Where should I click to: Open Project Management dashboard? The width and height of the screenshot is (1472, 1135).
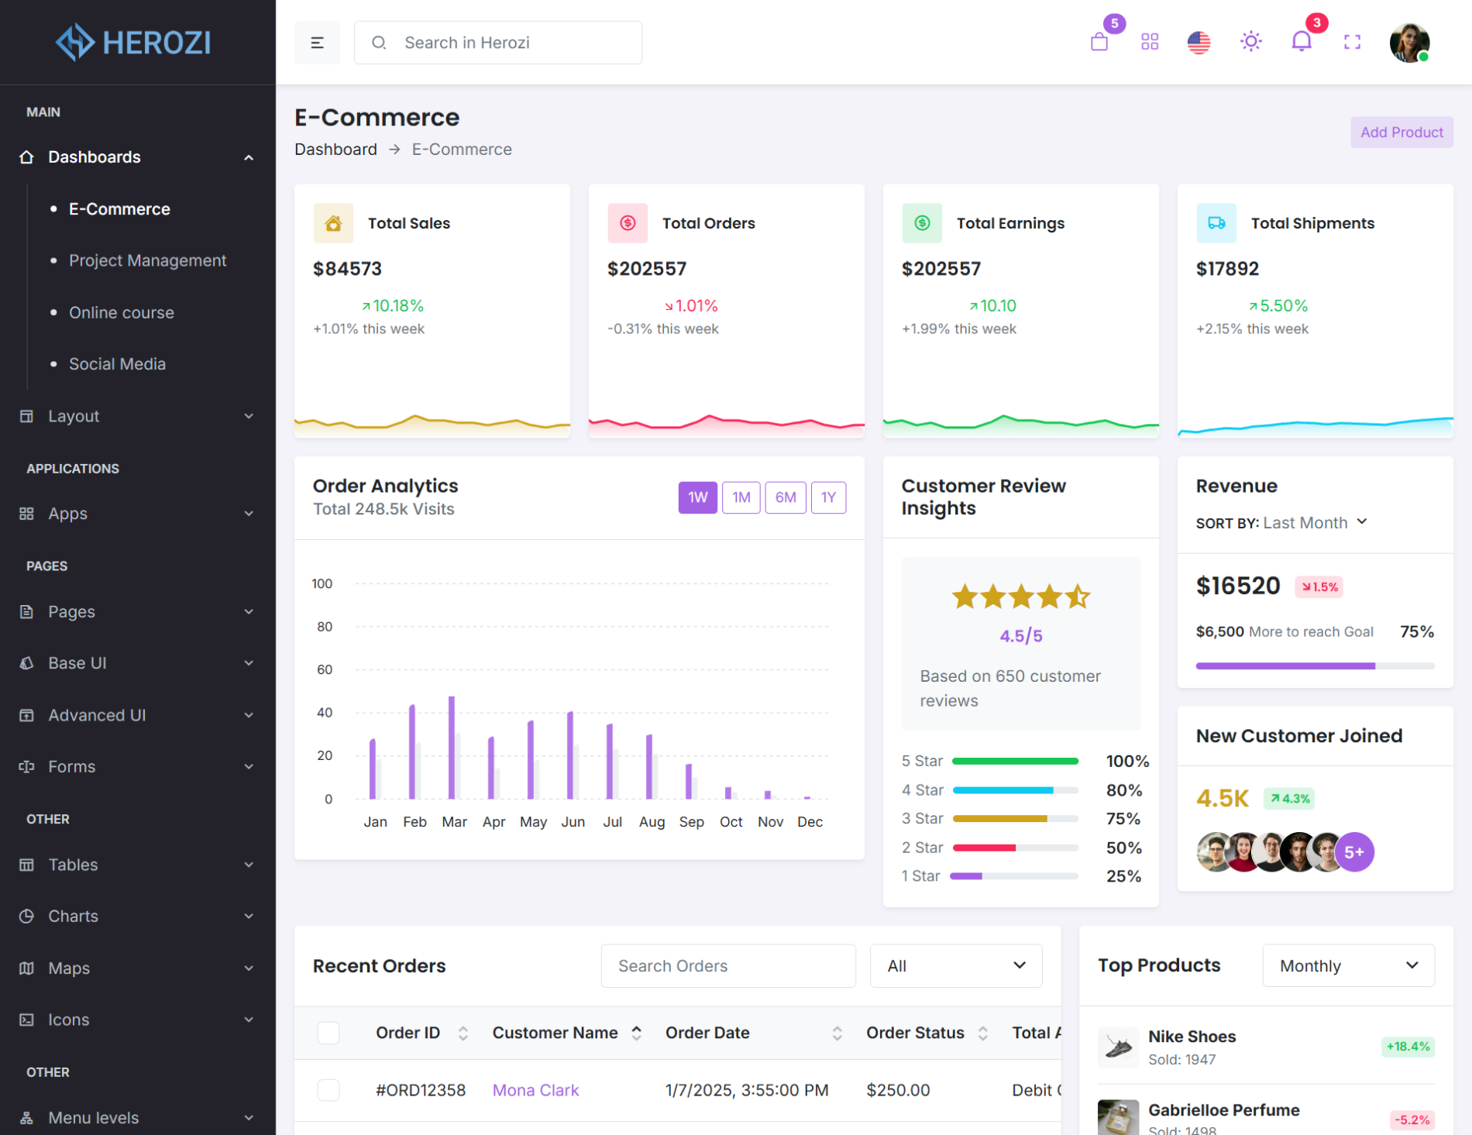(x=147, y=260)
